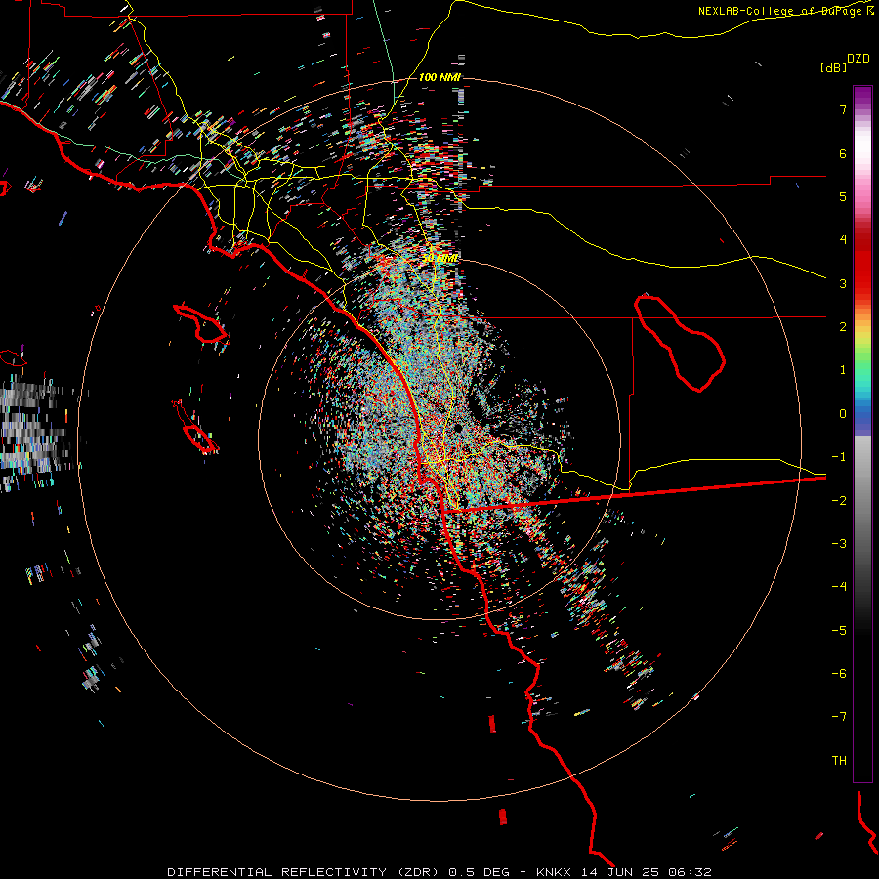
Task: Click the NEXLAB-College of DuPage credit text
Action: [782, 11]
